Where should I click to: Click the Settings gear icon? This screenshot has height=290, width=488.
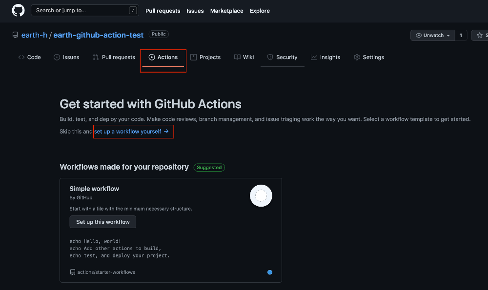pyautogui.click(x=357, y=57)
